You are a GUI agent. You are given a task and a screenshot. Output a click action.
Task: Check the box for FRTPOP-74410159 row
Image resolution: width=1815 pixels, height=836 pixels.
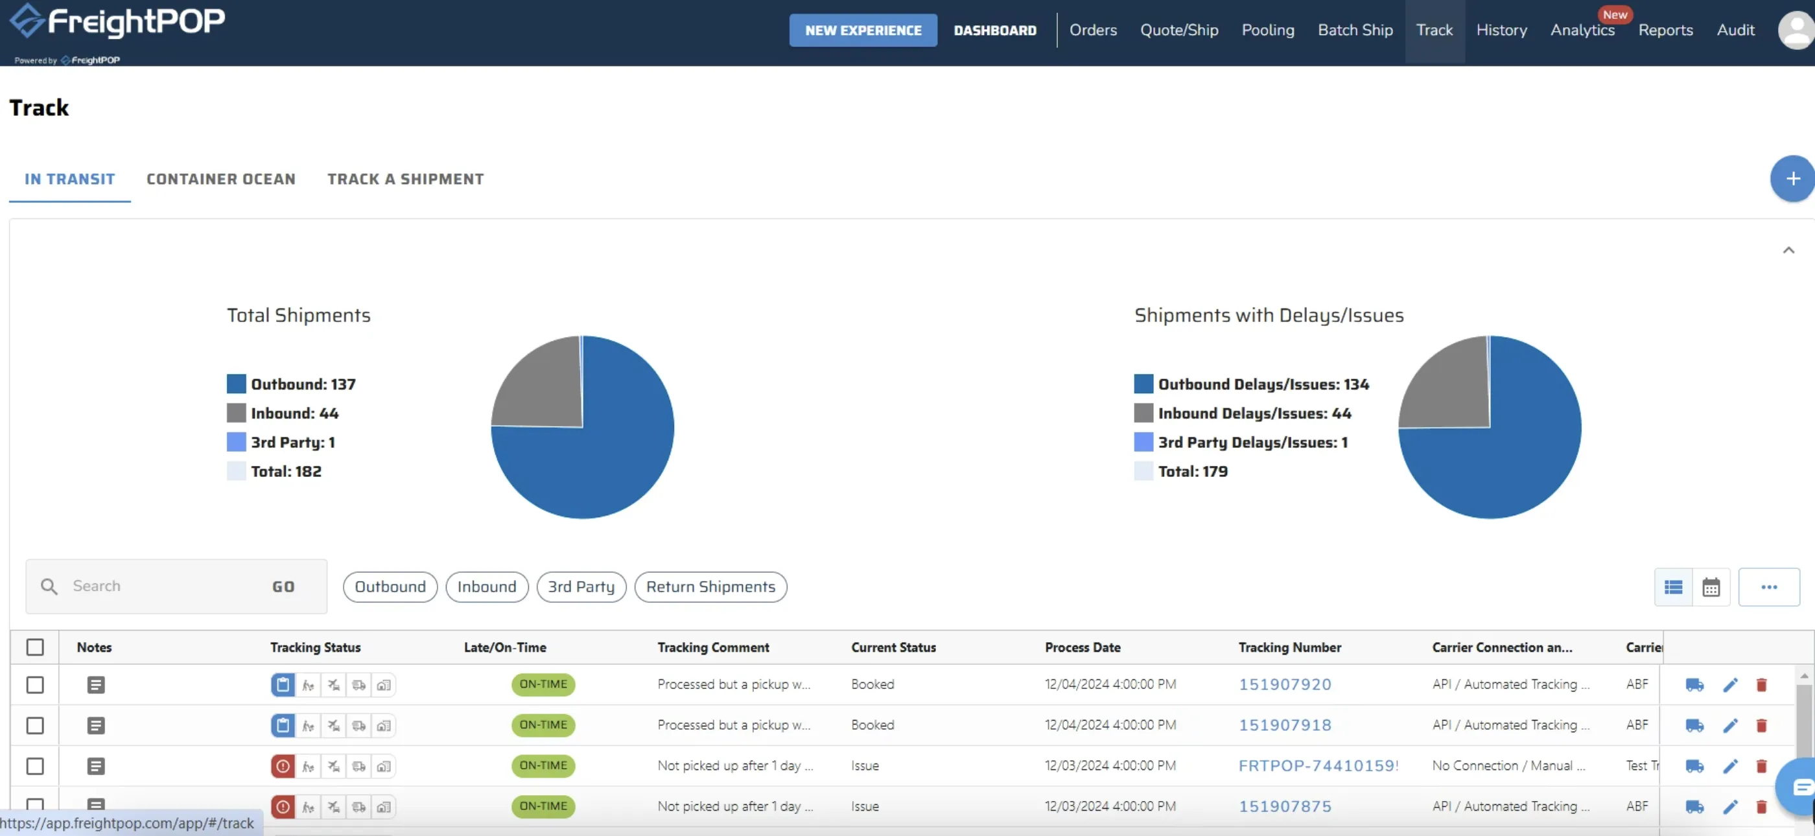(34, 766)
